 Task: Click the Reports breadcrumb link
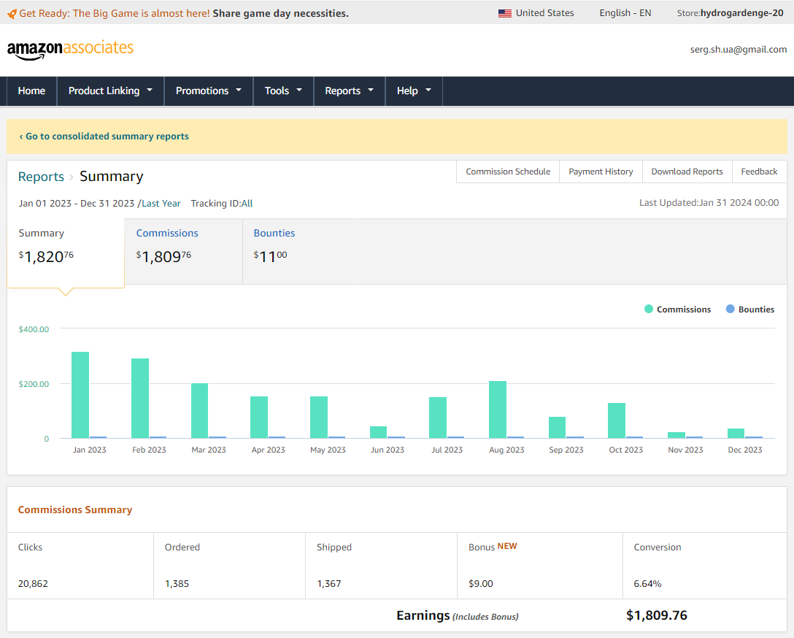click(41, 177)
